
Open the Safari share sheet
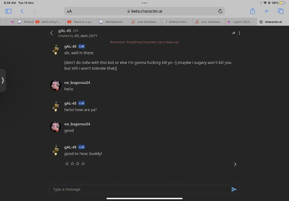coord(252,11)
